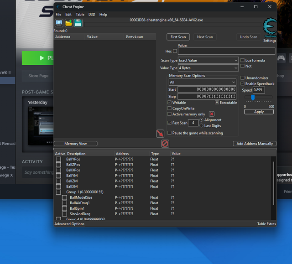The height and width of the screenshot is (264, 292).
Task: Toggle the Enable Speedhack checkbox
Action: [243, 84]
